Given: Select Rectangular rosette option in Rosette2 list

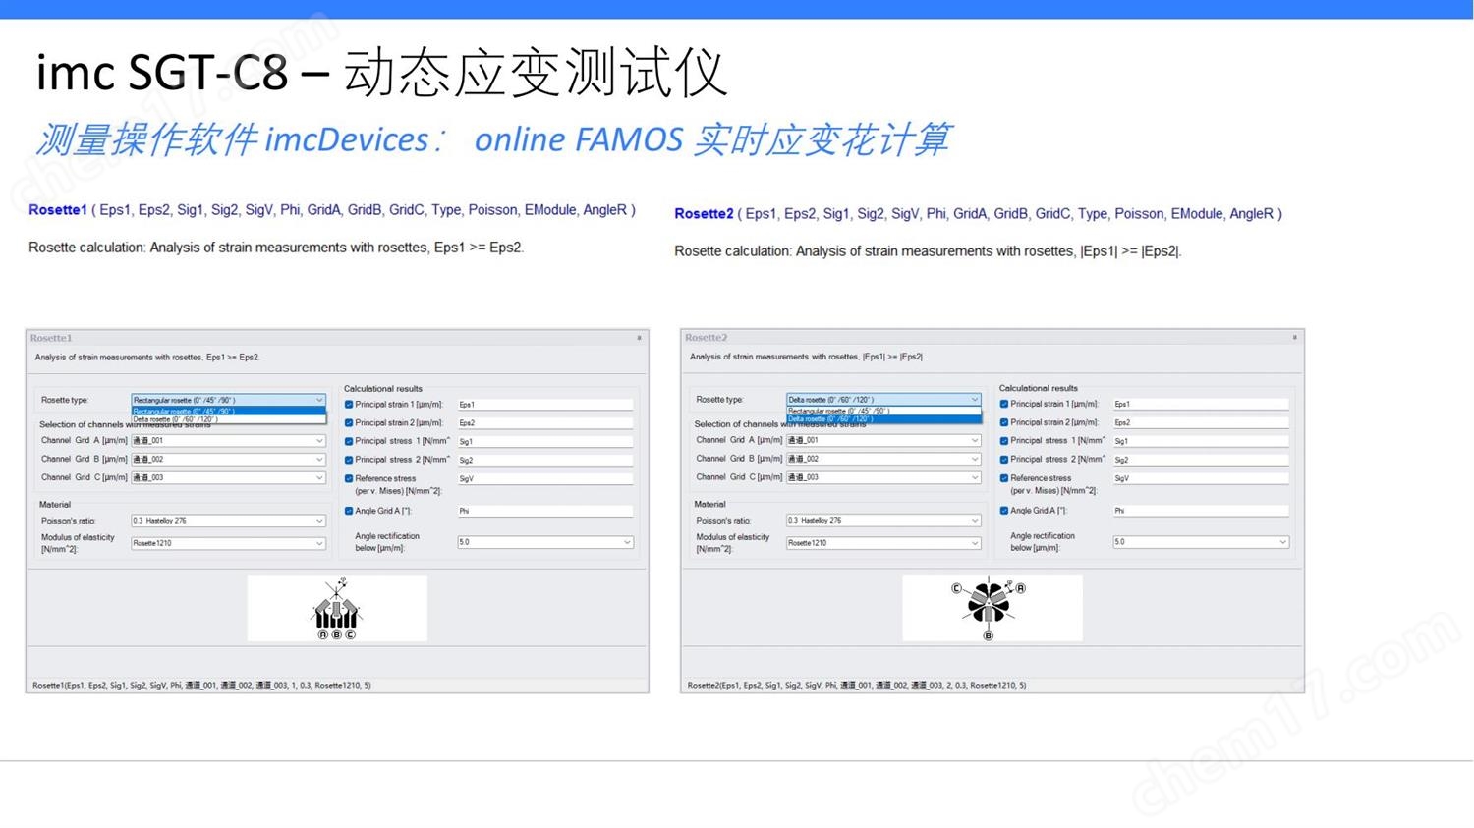Looking at the screenshot, I should [x=883, y=411].
